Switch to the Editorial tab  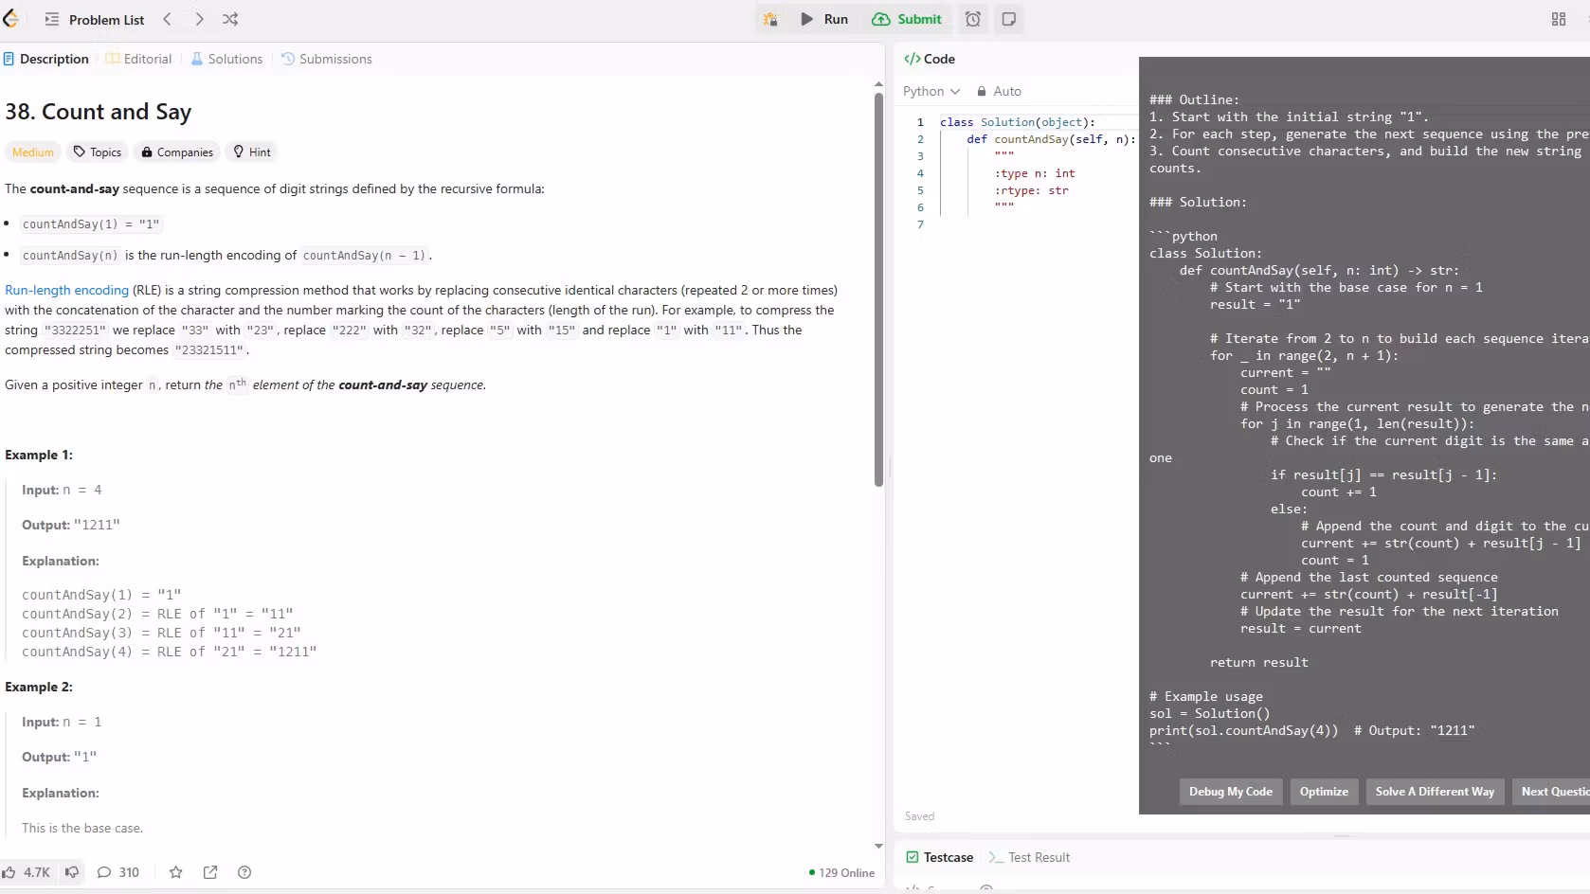pos(138,59)
